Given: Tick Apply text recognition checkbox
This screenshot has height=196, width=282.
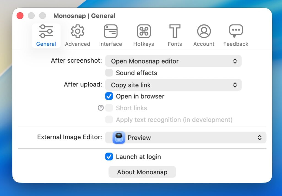Looking at the screenshot, I should pos(109,120).
